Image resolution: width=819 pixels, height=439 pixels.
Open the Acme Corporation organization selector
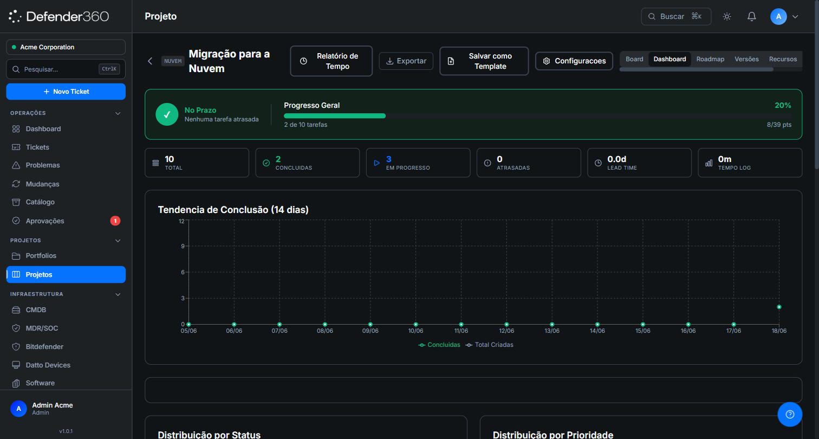(x=66, y=47)
